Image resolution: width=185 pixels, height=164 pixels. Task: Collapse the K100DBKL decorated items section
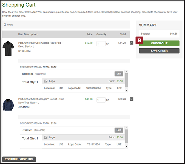pos(40,74)
